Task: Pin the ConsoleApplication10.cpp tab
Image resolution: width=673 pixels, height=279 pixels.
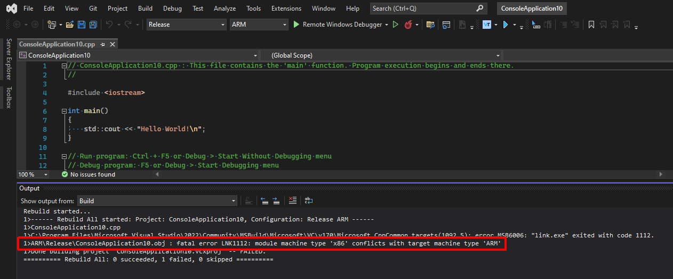Action: 102,44
